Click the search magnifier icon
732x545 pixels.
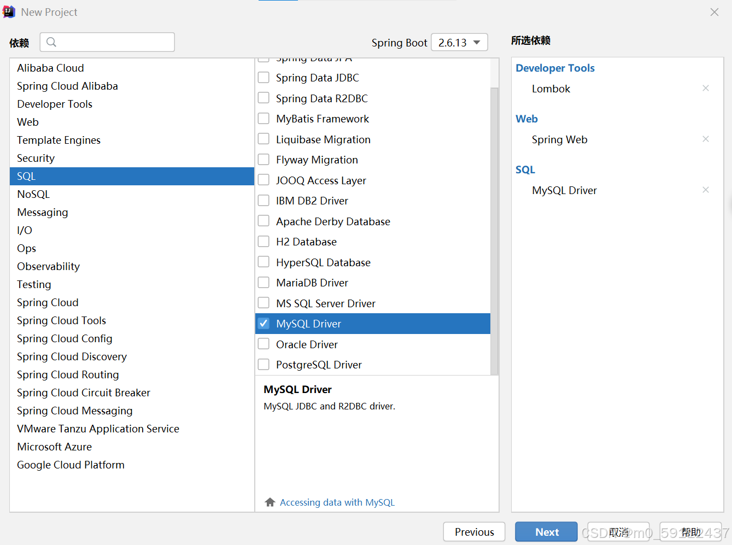[51, 42]
